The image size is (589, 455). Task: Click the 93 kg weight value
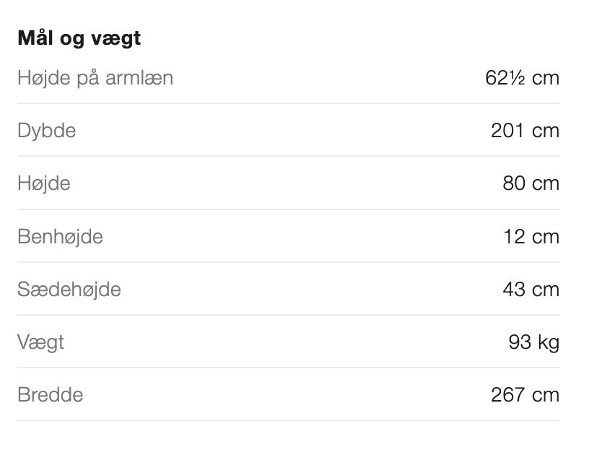[x=533, y=342]
